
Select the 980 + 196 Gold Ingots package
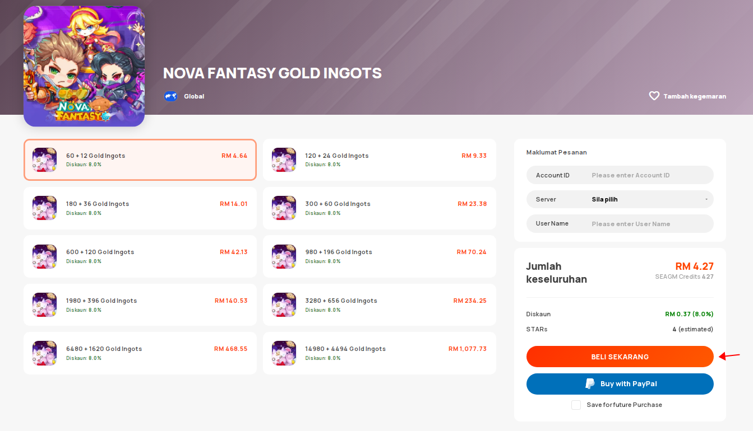[x=379, y=256]
